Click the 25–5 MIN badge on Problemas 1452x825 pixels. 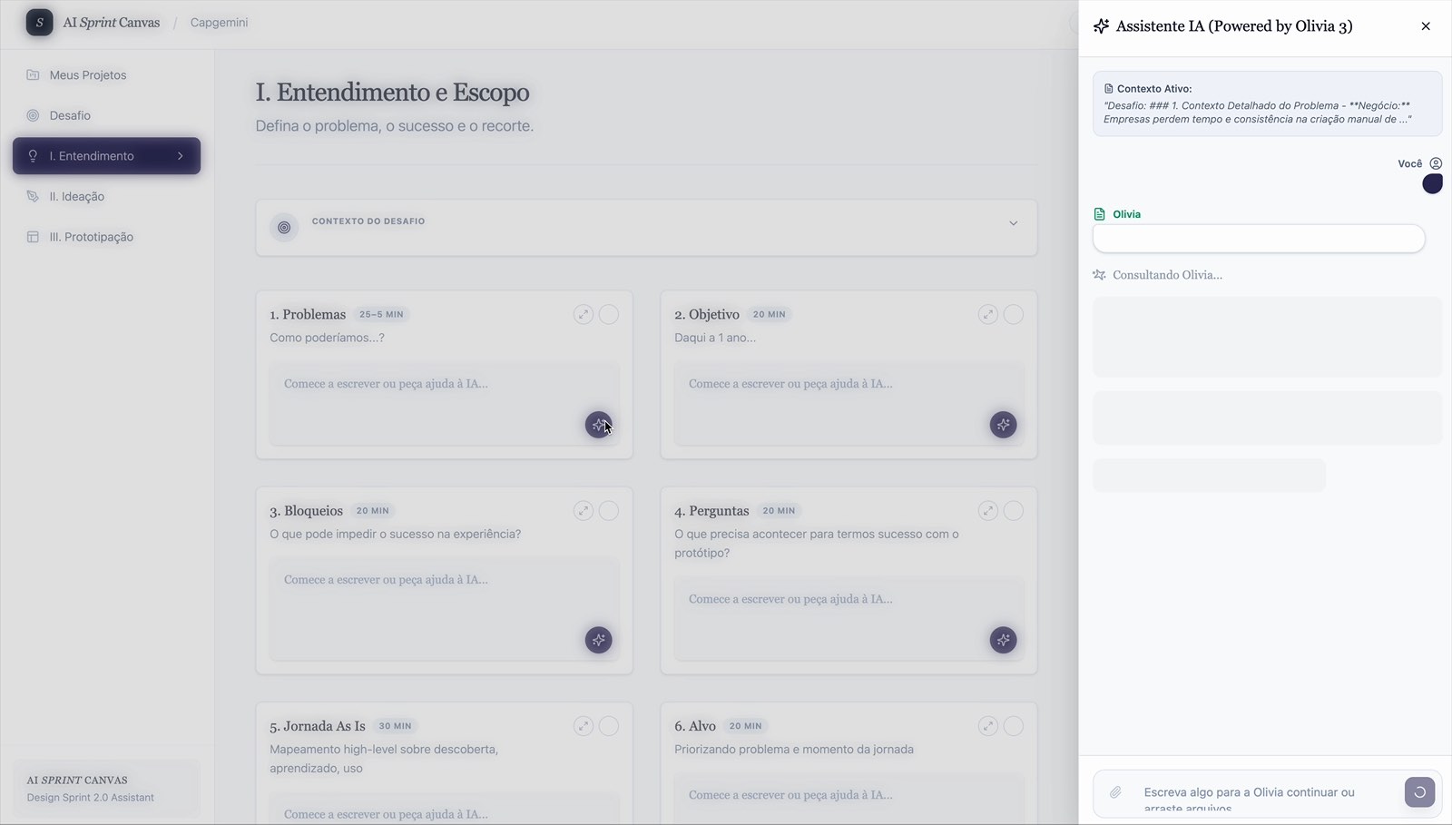click(381, 314)
